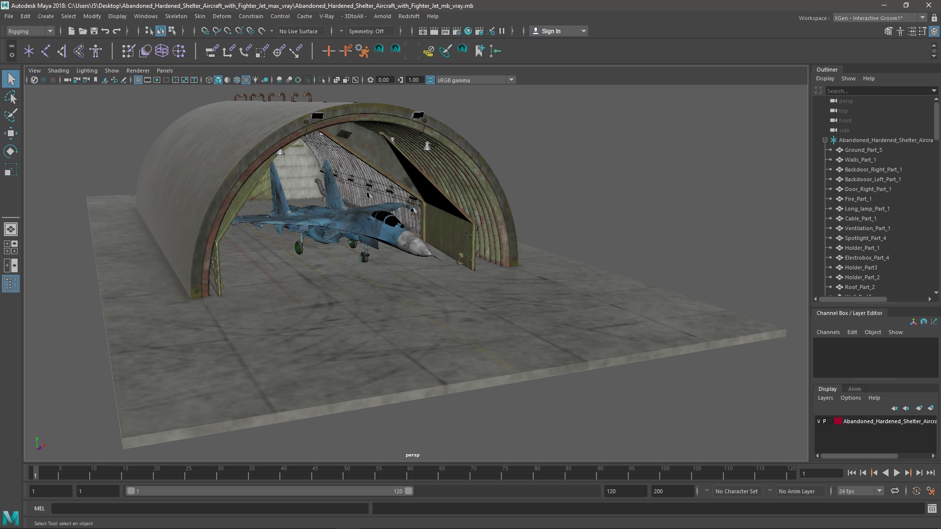This screenshot has height=529, width=941.
Task: Click the Render current frame icon
Action: coord(434,31)
